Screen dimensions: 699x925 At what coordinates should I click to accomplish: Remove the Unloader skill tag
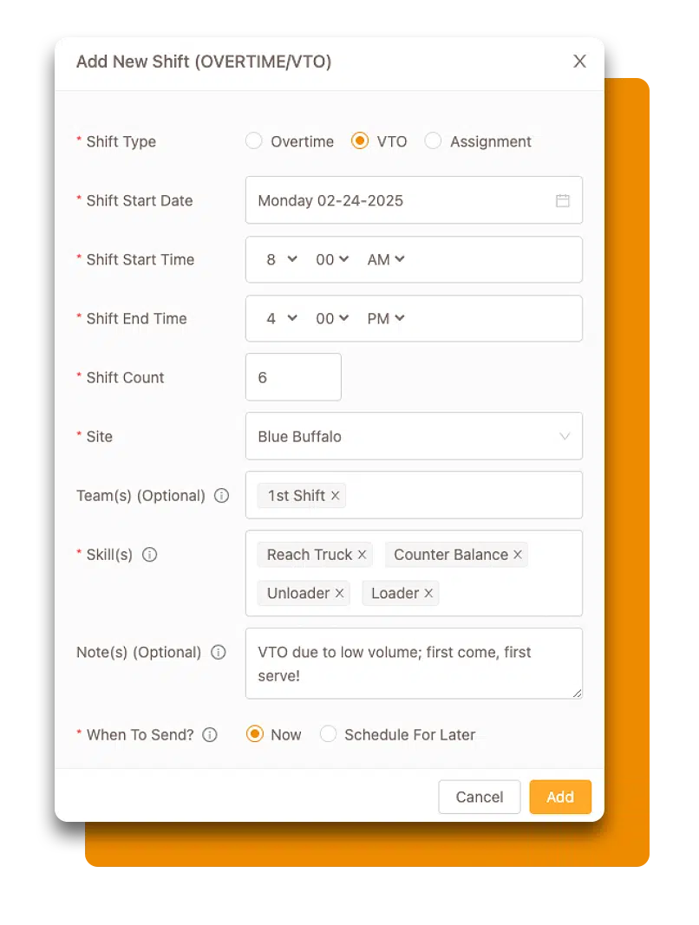[x=340, y=594]
